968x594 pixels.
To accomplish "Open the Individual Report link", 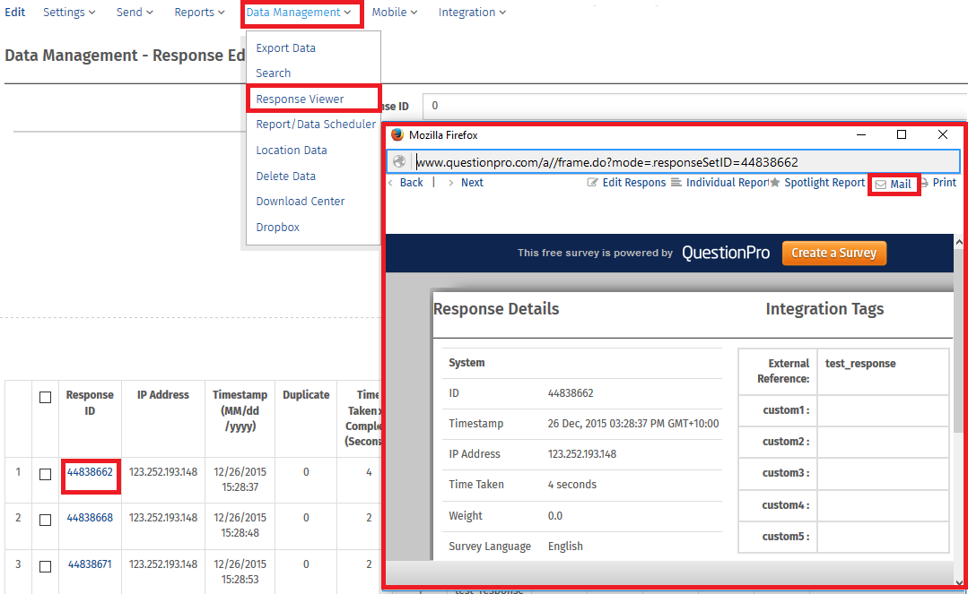I will tap(728, 183).
